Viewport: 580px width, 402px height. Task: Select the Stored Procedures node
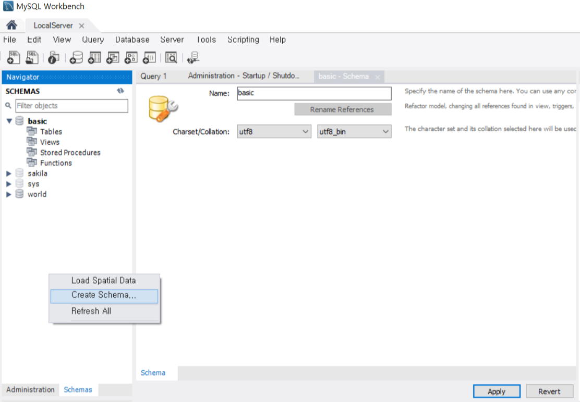70,152
